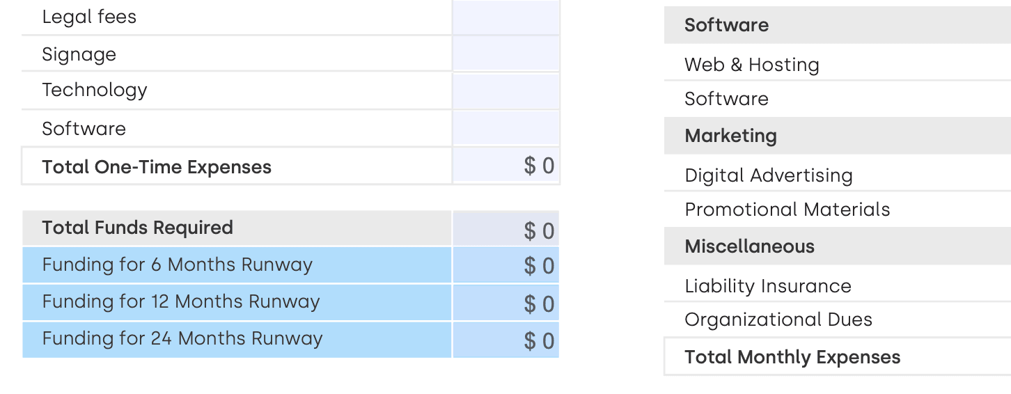Image resolution: width=1011 pixels, height=394 pixels.
Task: Click the Technology amount input cell
Action: (x=506, y=90)
